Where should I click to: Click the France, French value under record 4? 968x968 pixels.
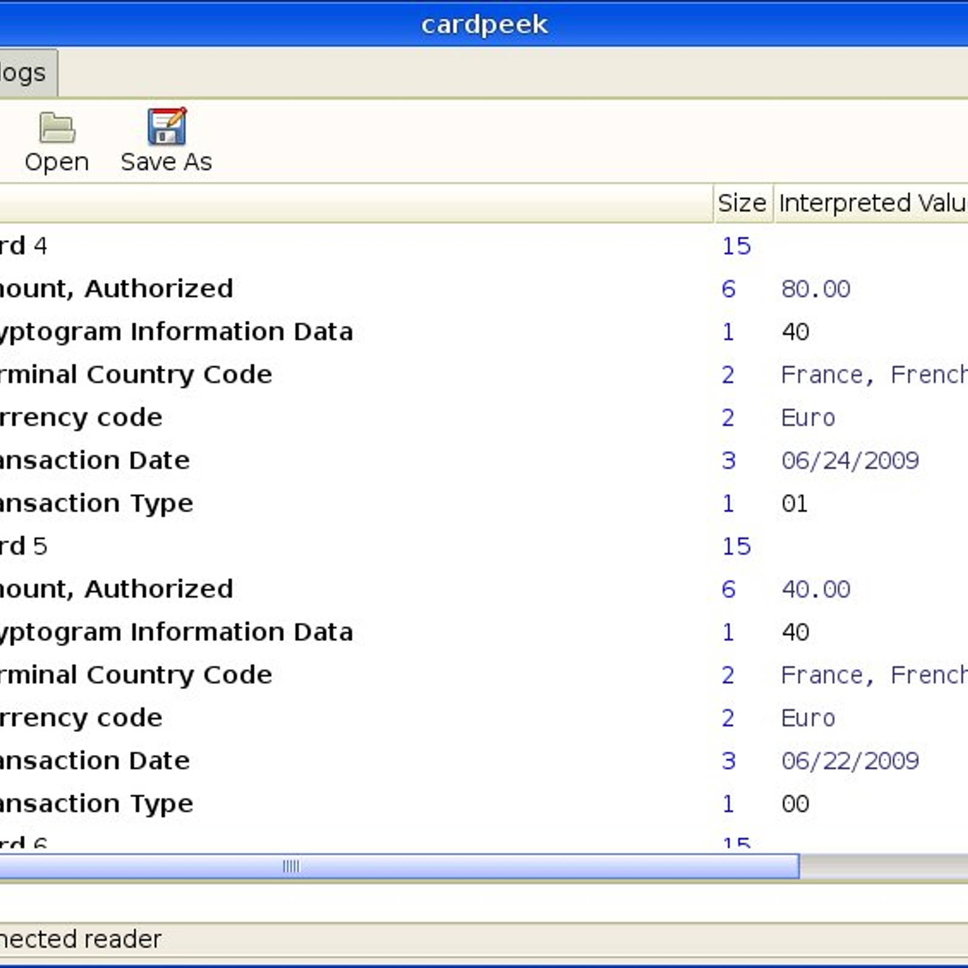pyautogui.click(x=874, y=375)
